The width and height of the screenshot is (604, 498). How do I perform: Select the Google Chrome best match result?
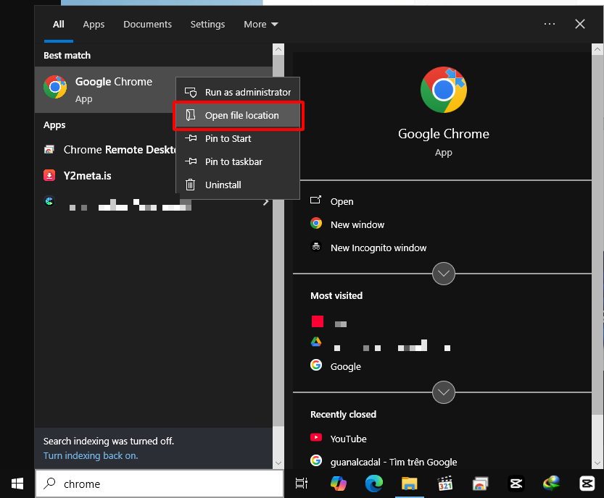click(x=102, y=88)
